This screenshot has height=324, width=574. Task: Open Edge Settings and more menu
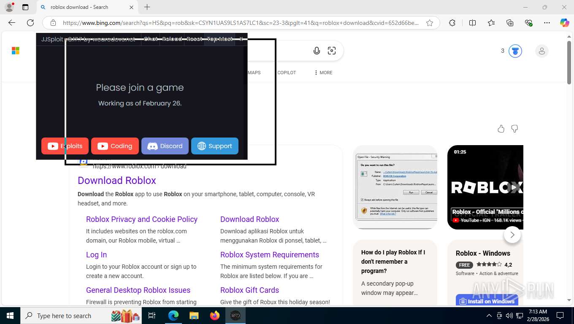[x=547, y=23]
